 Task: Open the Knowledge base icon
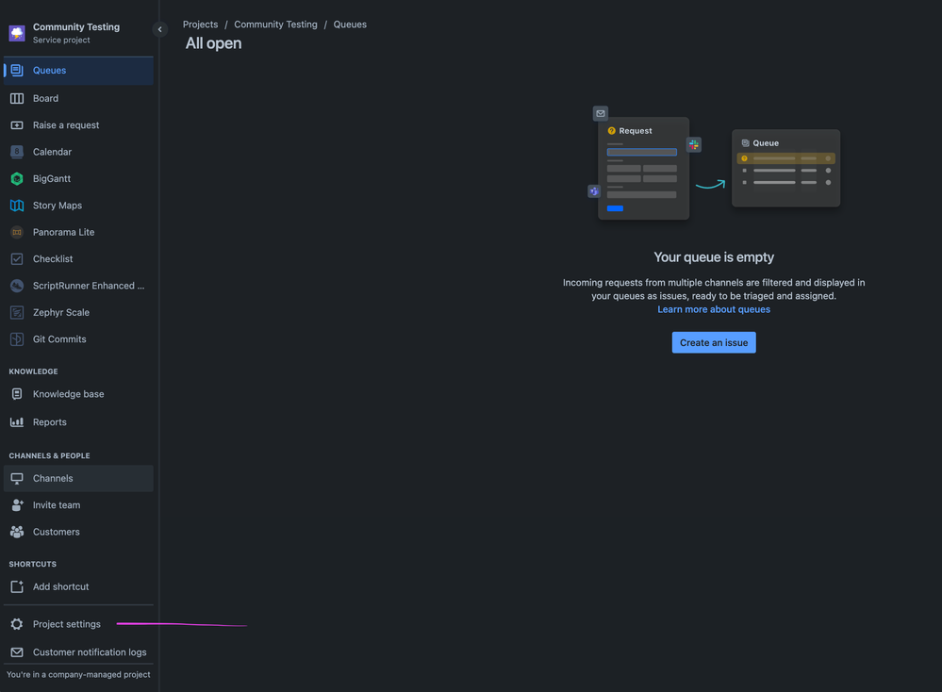tap(16, 394)
